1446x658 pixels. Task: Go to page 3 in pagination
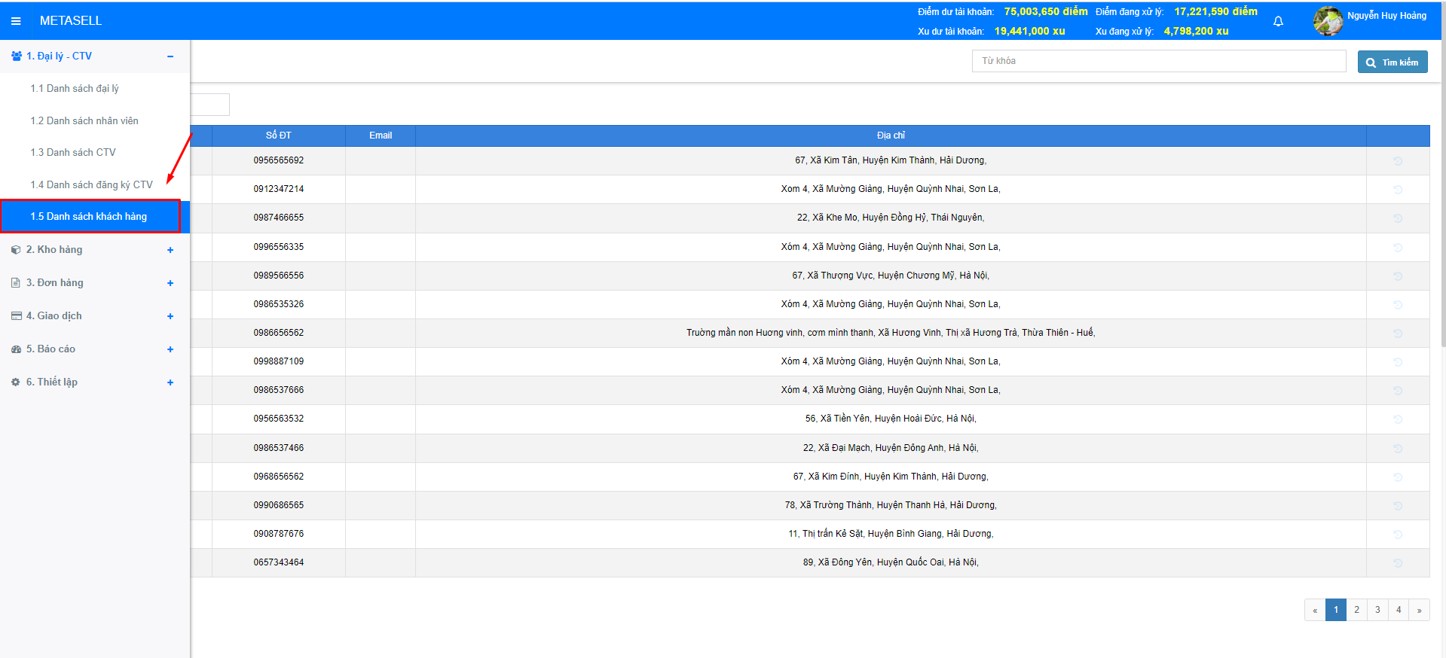(x=1377, y=610)
